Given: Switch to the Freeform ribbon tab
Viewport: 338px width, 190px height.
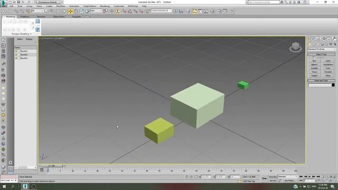Looking at the screenshot, I should (25, 16).
